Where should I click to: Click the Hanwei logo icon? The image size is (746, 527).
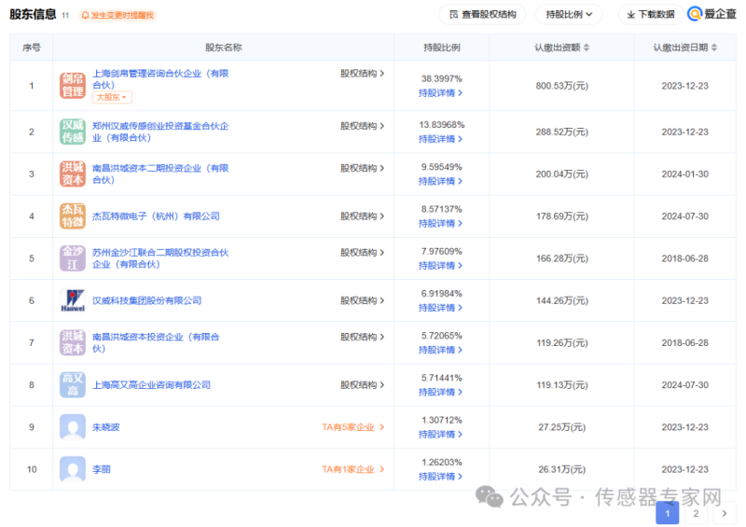coord(73,300)
